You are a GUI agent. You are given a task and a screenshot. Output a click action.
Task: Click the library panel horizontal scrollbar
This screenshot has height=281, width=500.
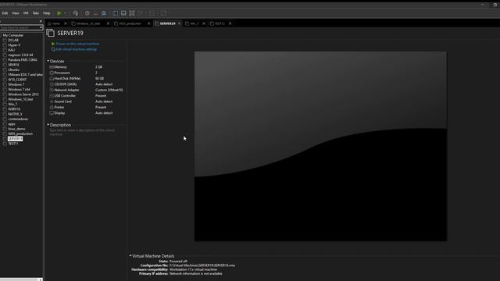[21, 279]
